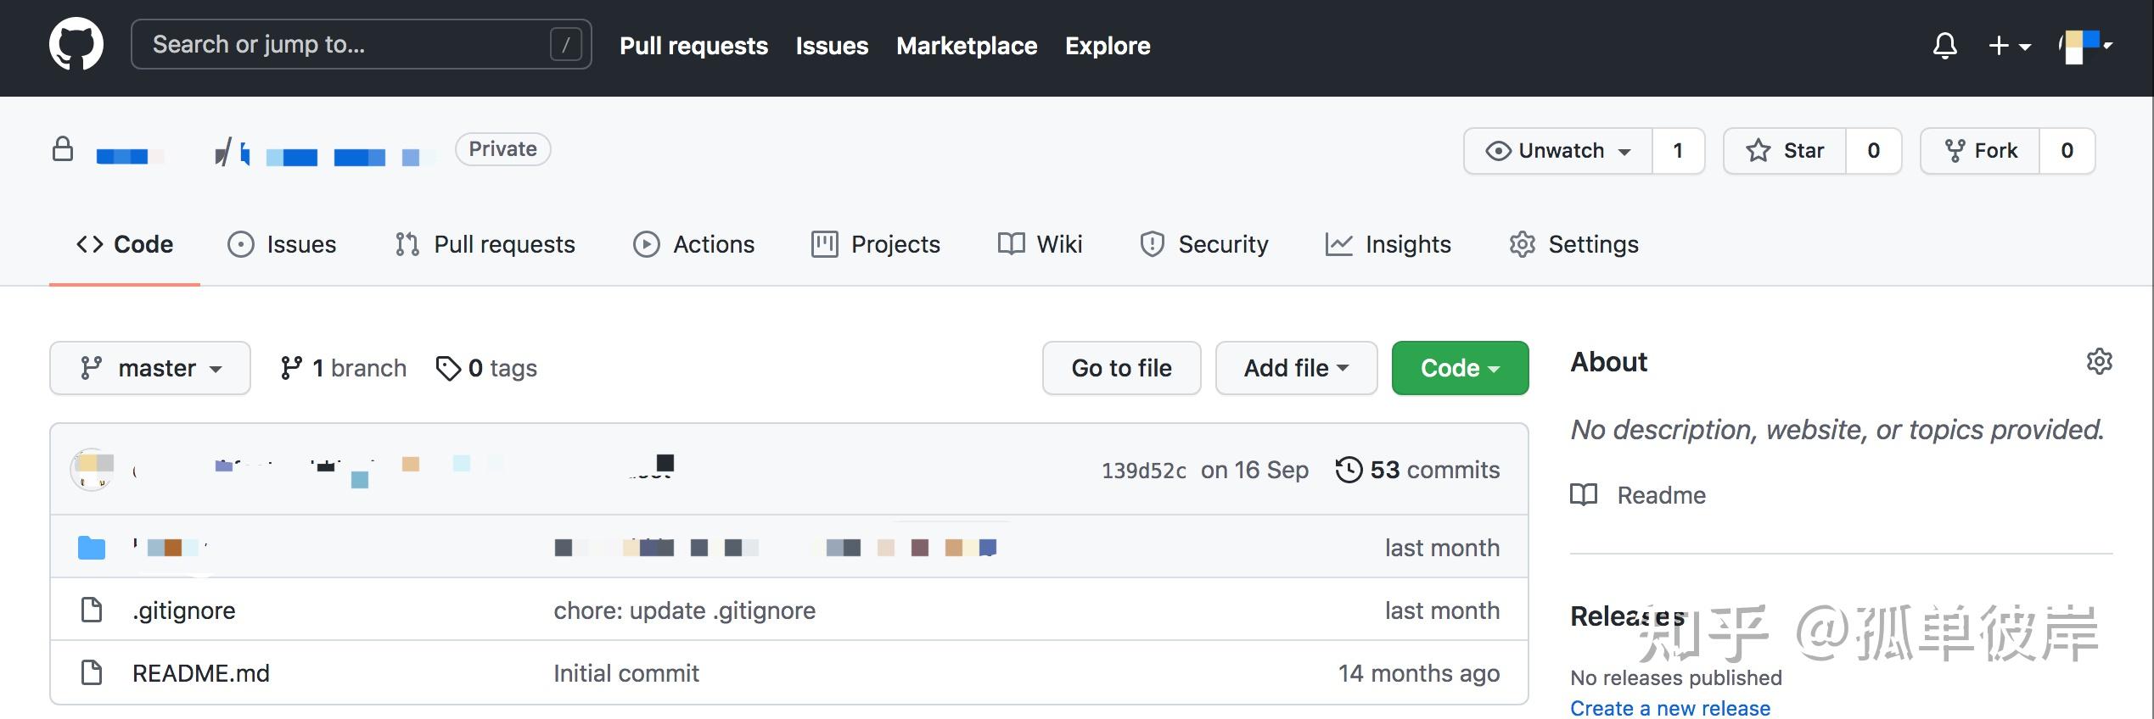Image resolution: width=2154 pixels, height=719 pixels.
Task: Open the Add file dropdown
Action: coord(1296,368)
